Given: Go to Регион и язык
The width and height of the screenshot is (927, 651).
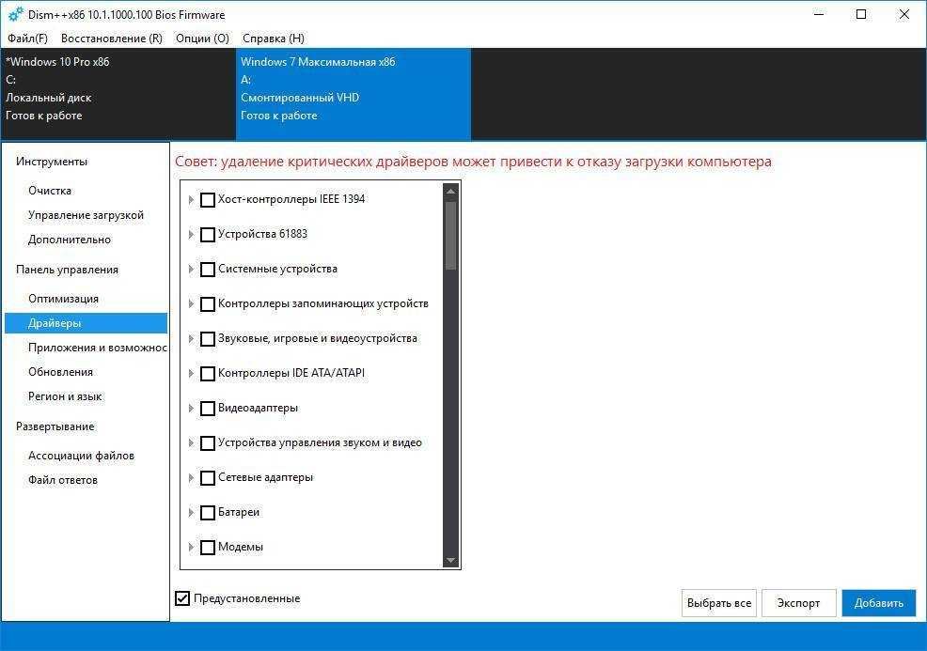Looking at the screenshot, I should (x=65, y=396).
